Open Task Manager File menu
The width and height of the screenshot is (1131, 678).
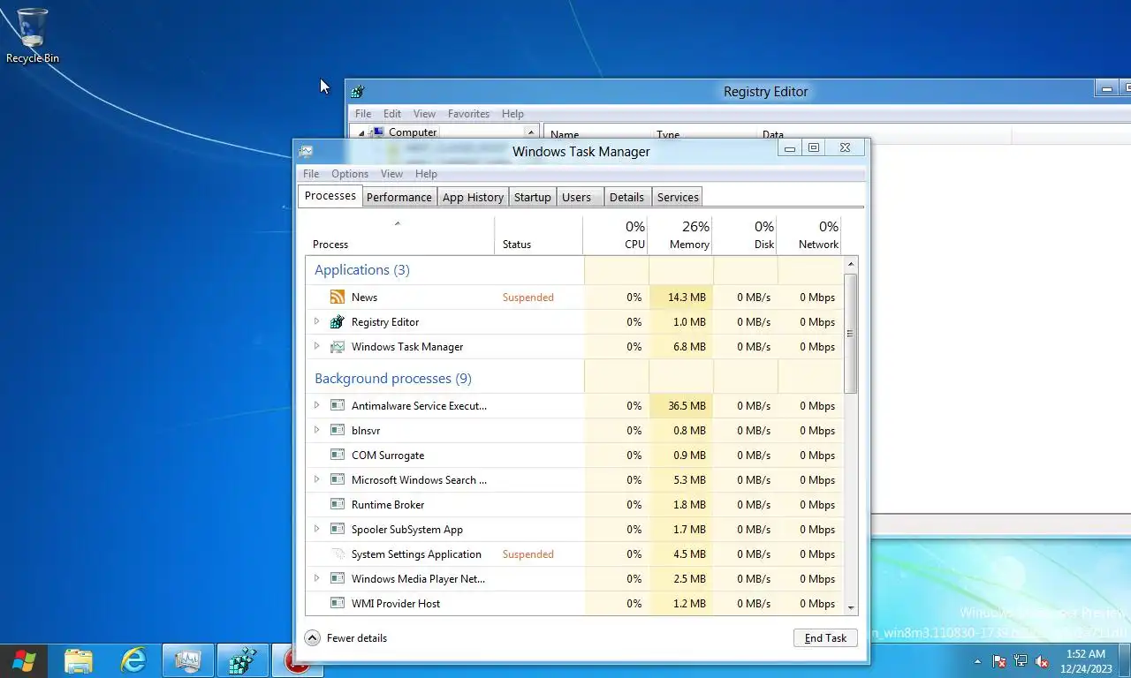tap(311, 174)
